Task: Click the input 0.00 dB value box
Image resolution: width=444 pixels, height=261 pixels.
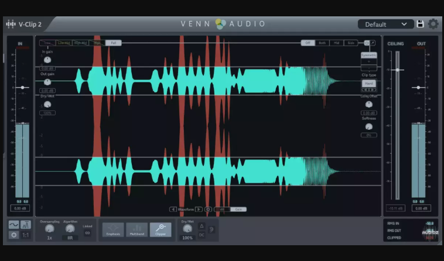Action: (x=20, y=208)
